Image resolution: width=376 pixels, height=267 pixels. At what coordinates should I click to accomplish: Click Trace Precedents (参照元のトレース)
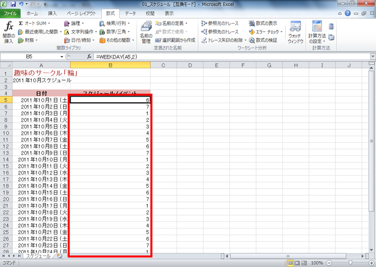click(220, 23)
